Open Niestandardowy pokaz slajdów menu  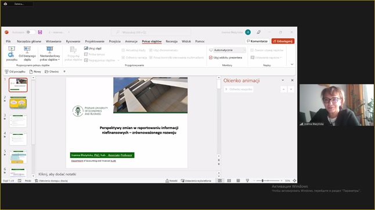click(x=50, y=54)
